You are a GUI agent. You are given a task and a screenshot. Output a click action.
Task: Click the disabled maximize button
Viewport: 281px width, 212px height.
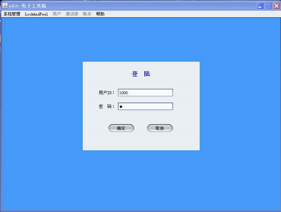point(268,6)
